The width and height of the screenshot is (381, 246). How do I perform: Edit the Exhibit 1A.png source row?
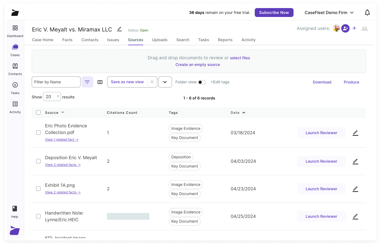click(355, 189)
